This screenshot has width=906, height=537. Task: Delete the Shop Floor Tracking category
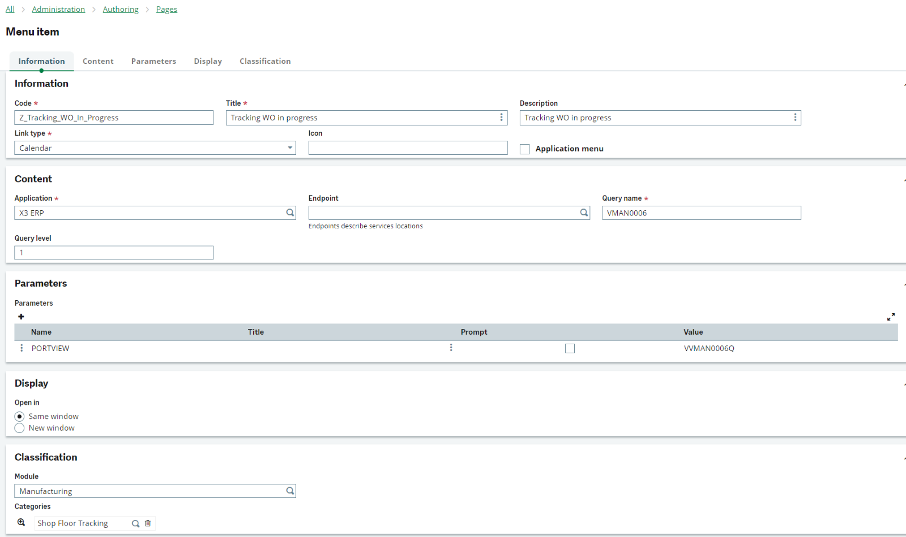[148, 523]
